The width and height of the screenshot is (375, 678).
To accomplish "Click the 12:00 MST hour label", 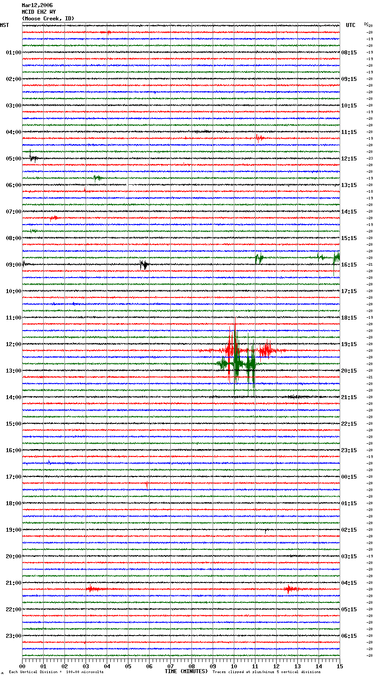I will point(14,344).
